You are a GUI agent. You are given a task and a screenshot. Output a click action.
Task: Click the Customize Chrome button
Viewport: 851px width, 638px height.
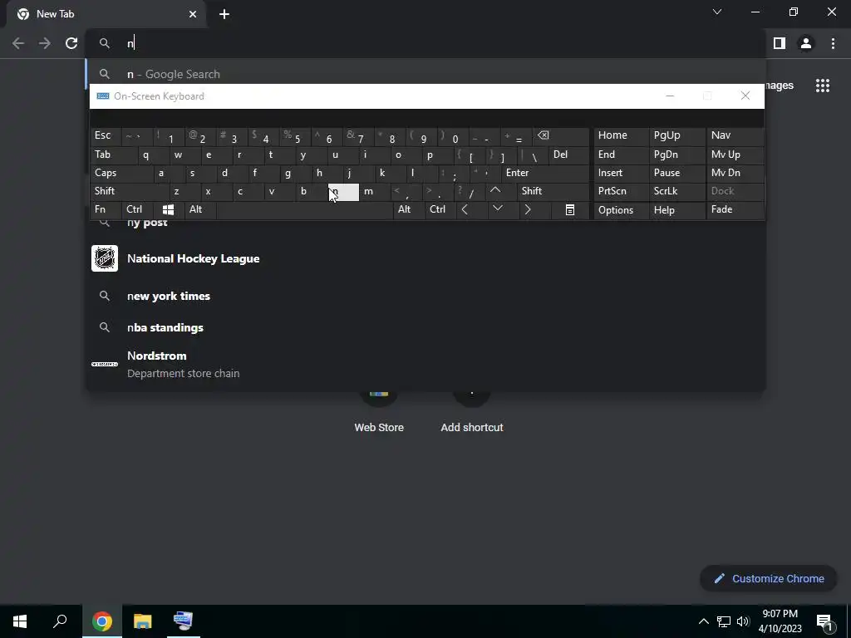tap(769, 578)
